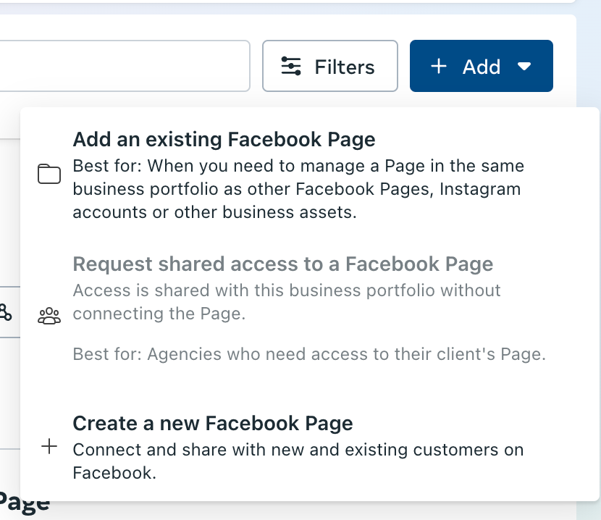Select "Add an existing Facebook Page" option
Image resolution: width=601 pixels, height=520 pixels.
point(224,139)
